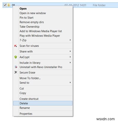Select Scan for viruses
The image size is (118, 122).
43,46
